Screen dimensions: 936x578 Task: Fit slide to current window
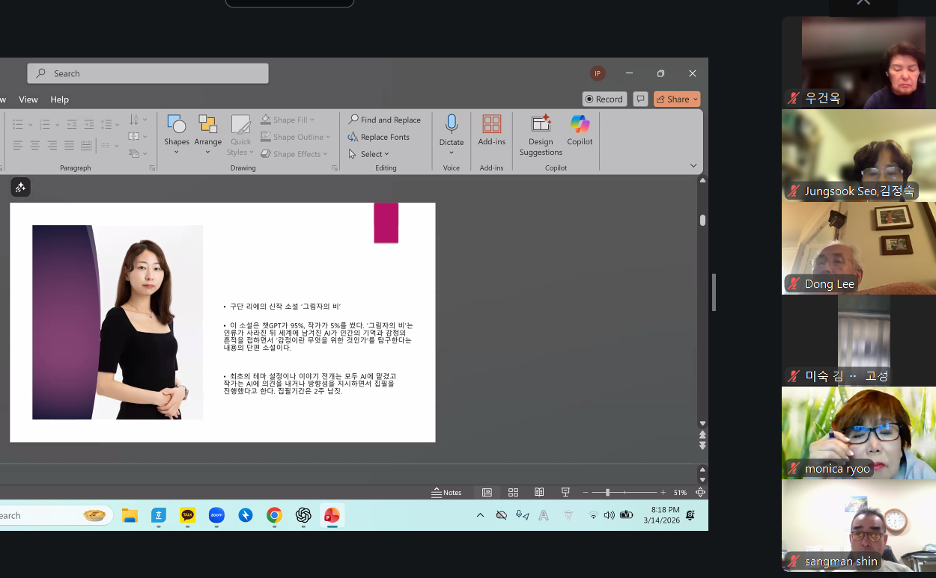tap(700, 492)
